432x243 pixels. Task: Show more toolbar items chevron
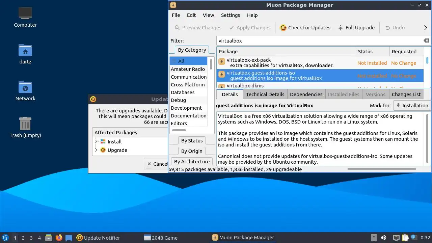click(x=426, y=28)
